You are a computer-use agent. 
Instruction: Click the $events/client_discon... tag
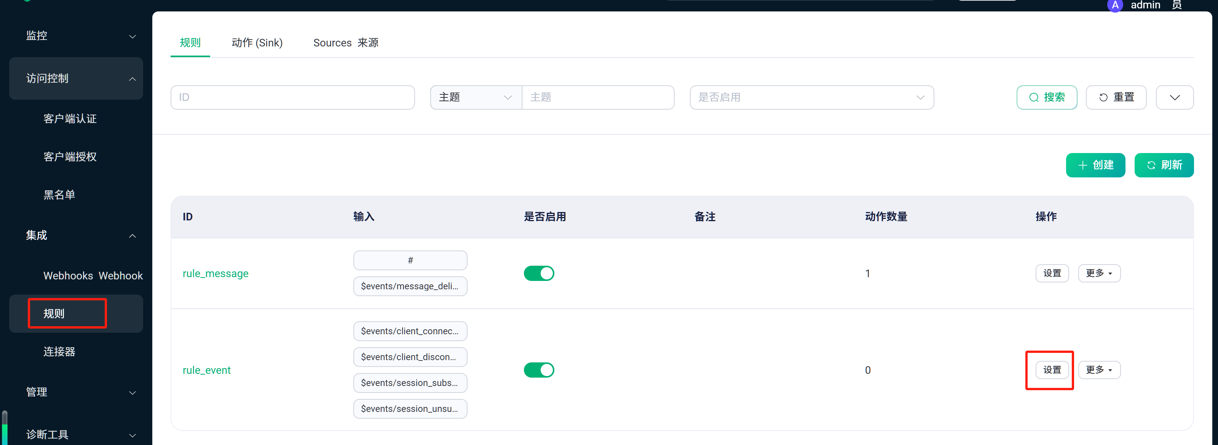[x=410, y=357]
